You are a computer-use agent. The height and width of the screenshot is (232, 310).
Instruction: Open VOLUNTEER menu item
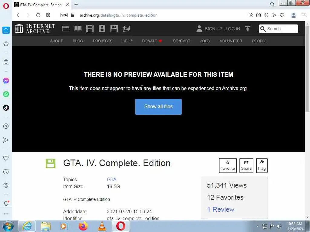click(231, 41)
